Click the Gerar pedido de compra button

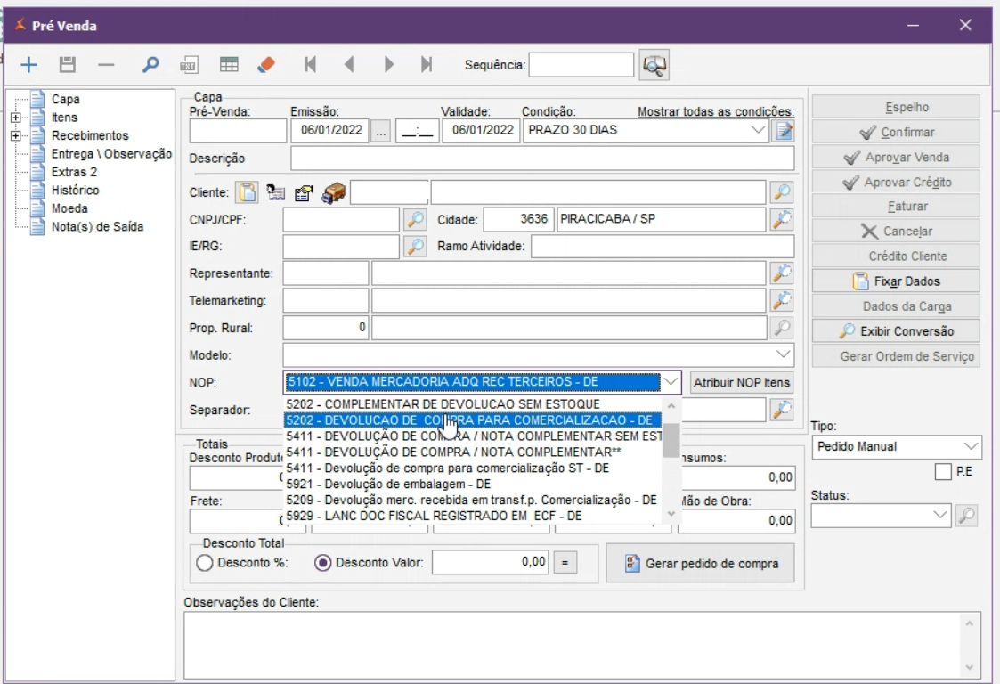click(700, 563)
